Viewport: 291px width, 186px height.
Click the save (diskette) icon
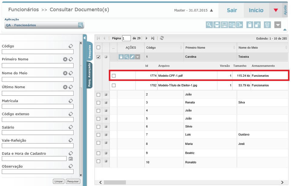point(225,25)
